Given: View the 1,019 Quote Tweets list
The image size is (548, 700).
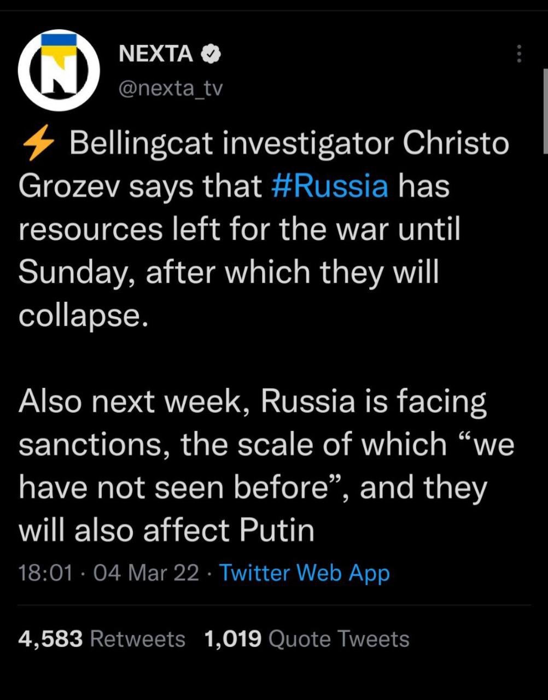Looking at the screenshot, I should tap(306, 638).
